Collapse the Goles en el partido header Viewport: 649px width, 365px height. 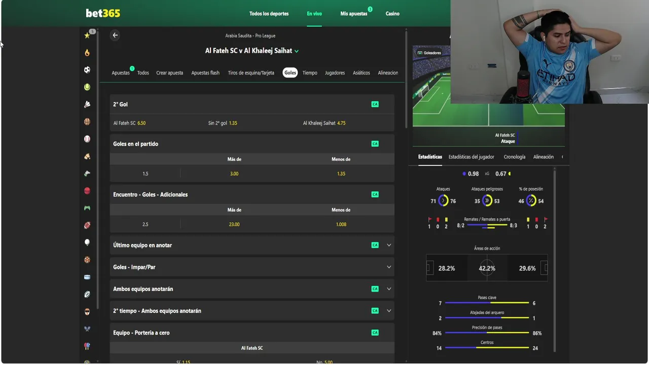click(x=252, y=143)
